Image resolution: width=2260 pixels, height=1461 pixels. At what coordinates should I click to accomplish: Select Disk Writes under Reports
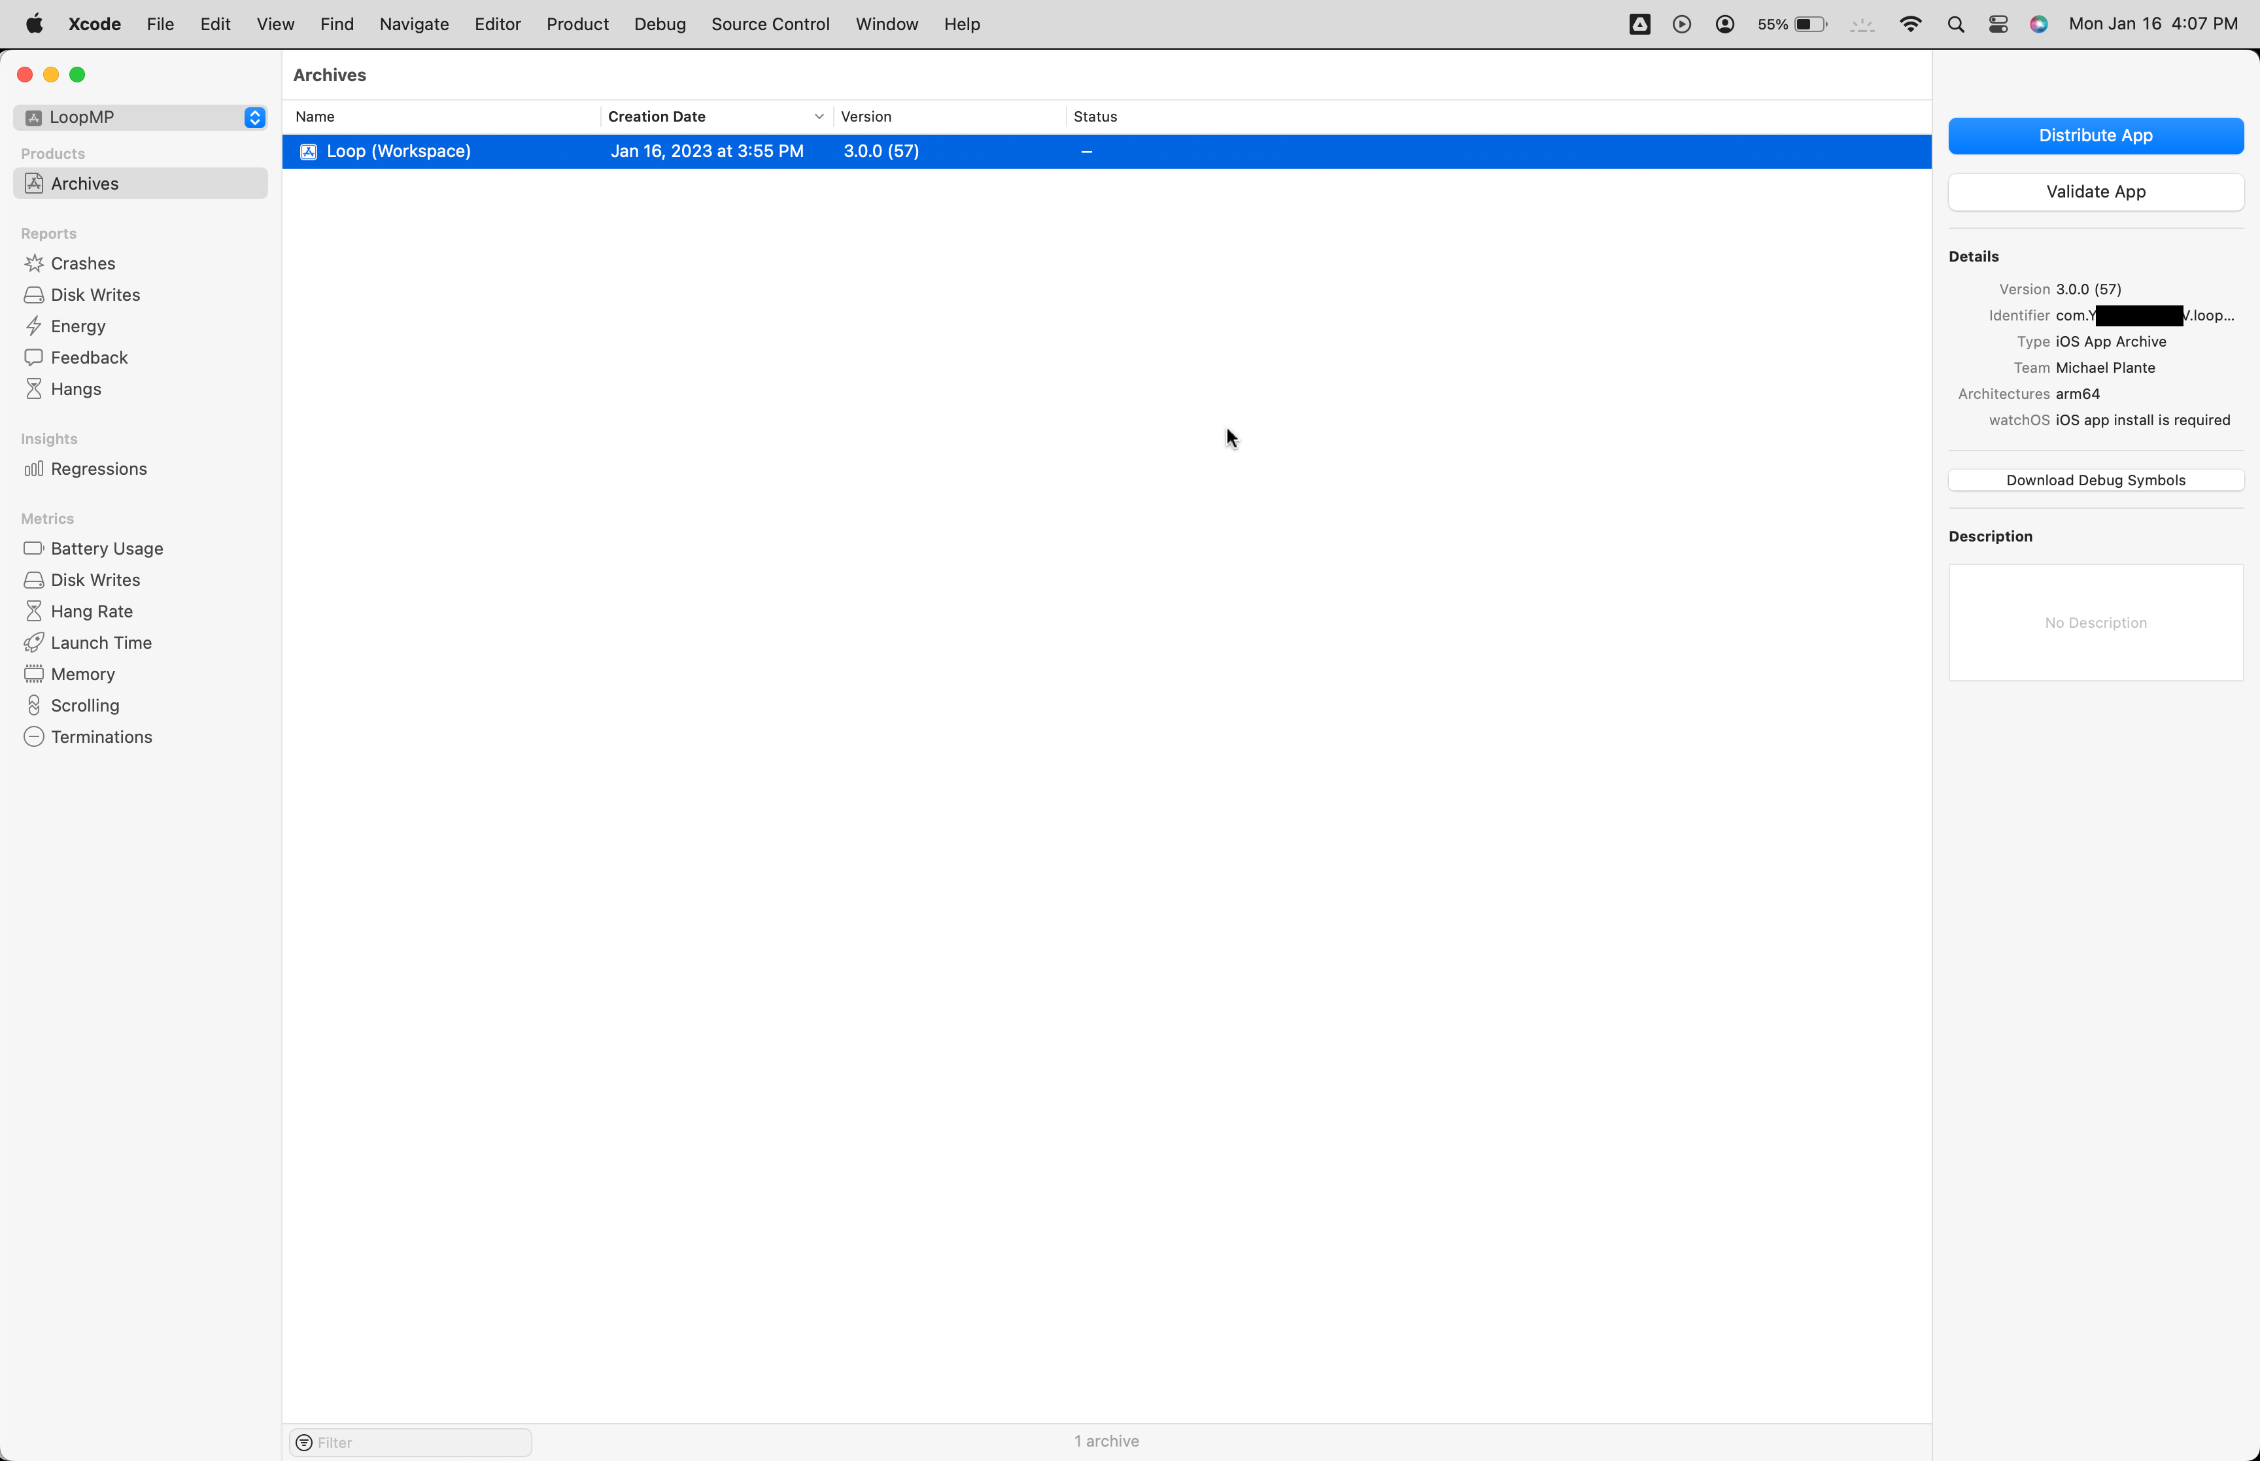pyautogui.click(x=141, y=294)
